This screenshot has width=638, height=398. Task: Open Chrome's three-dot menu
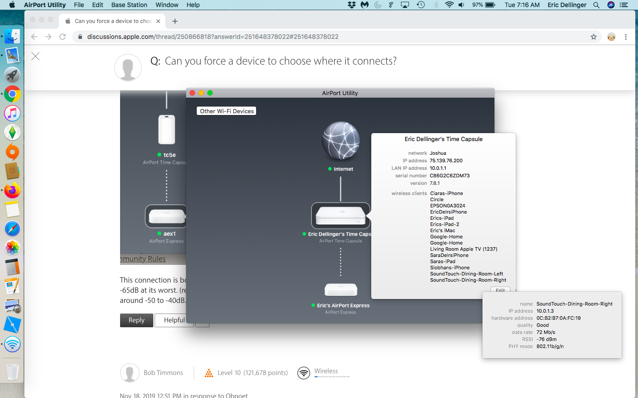coord(626,37)
